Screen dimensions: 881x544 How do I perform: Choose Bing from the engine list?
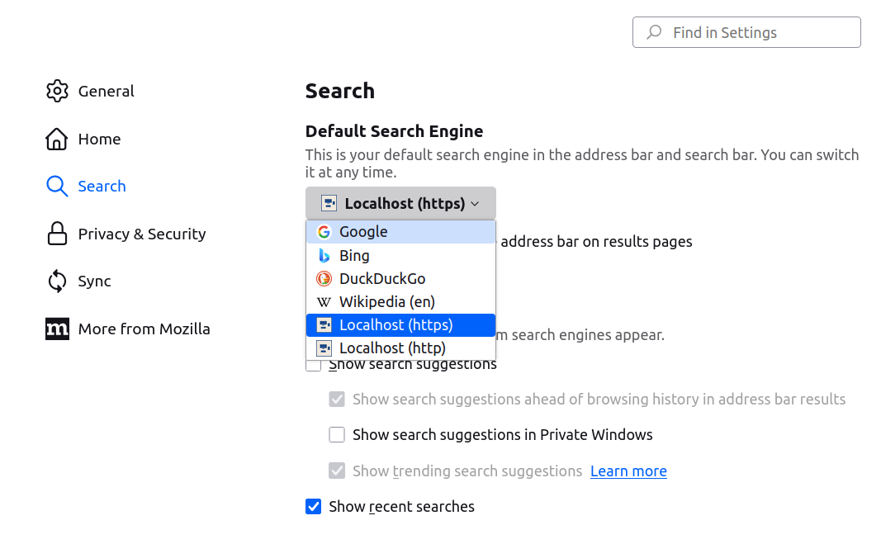click(x=354, y=256)
